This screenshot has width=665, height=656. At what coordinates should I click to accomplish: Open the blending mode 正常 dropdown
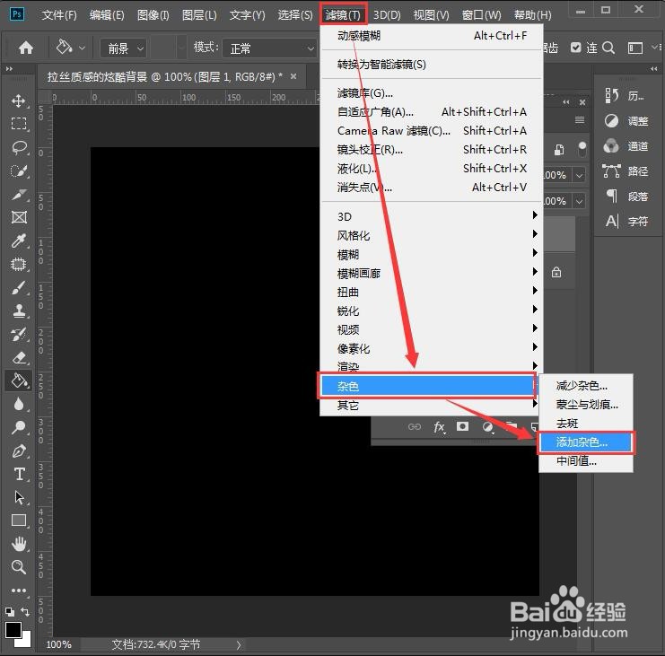[270, 48]
